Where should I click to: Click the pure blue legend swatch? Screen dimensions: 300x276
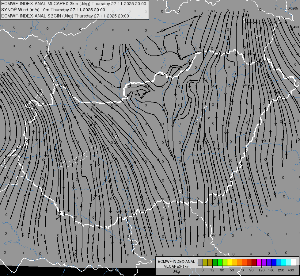click(x=274, y=263)
